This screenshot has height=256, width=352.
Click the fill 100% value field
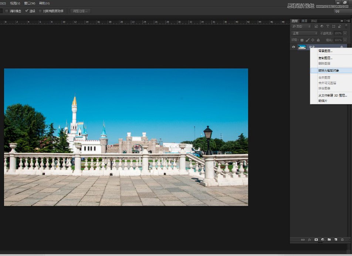tap(338, 40)
